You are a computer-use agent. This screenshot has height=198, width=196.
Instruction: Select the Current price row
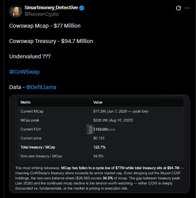pos(100,138)
